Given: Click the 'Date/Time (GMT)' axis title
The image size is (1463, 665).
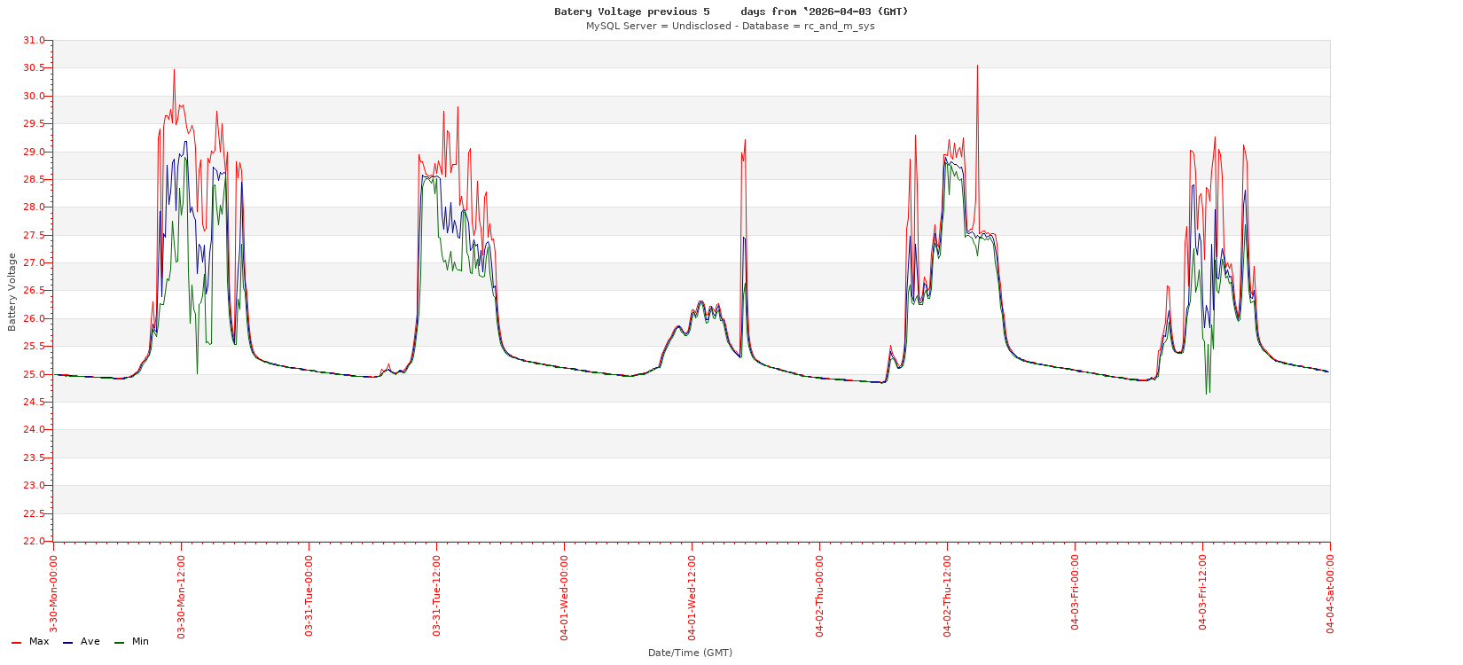Looking at the screenshot, I should click(690, 653).
